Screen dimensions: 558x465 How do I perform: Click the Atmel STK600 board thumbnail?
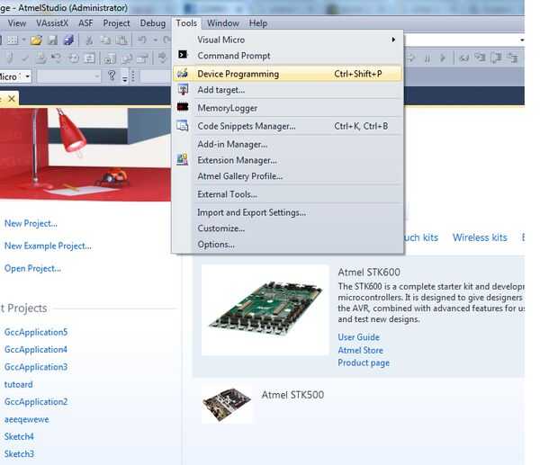click(x=265, y=309)
